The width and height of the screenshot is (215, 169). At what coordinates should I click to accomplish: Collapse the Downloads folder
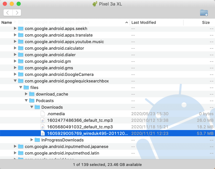pos(32,107)
